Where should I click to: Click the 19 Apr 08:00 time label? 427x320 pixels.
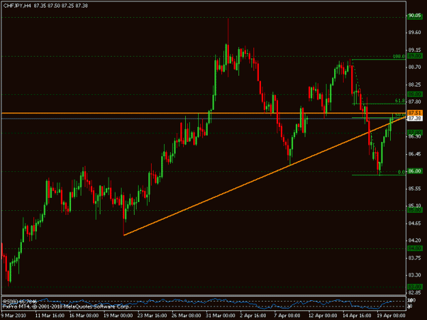[x=391, y=315]
